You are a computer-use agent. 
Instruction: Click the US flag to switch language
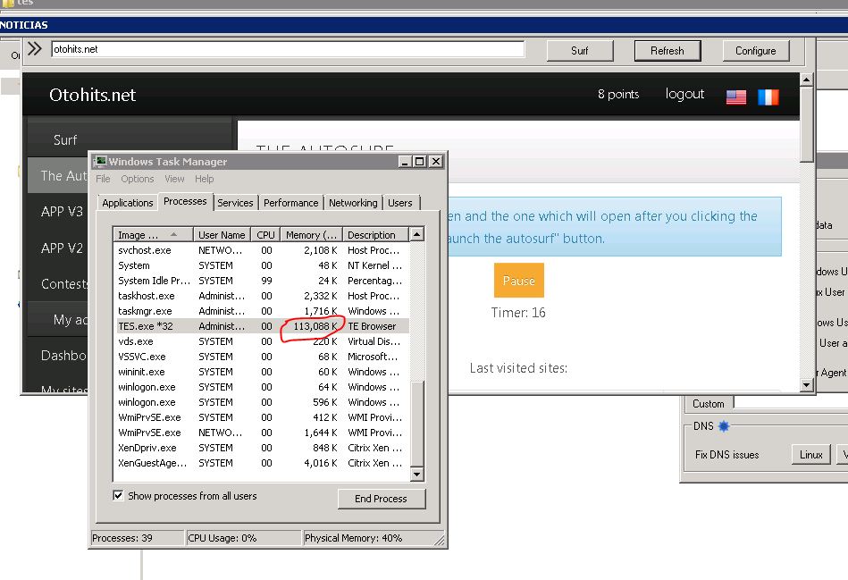click(735, 95)
